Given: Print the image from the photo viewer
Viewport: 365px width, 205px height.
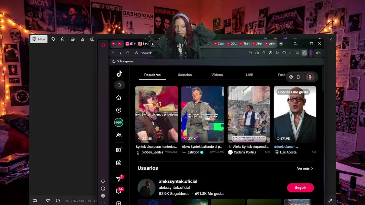Looking at the screenshot, I should click(x=72, y=39).
